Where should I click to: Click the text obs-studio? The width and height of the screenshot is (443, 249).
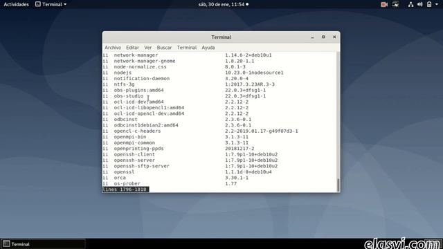pos(129,96)
